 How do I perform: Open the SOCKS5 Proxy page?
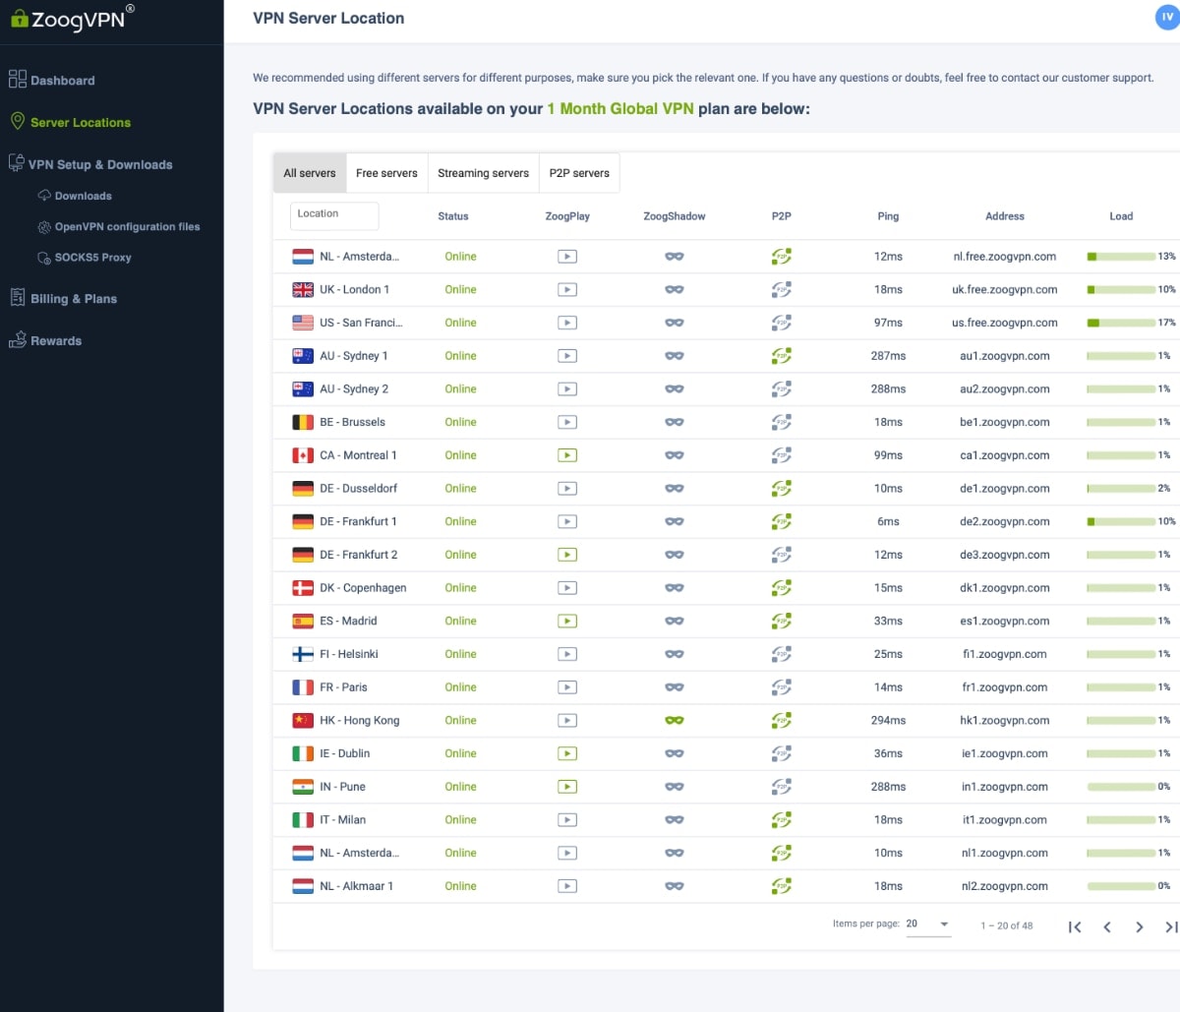tap(85, 258)
